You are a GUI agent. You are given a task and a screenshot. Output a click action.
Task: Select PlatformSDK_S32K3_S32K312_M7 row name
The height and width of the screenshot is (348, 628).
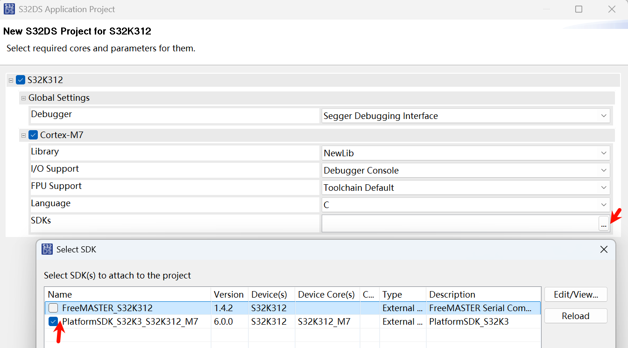pos(130,321)
